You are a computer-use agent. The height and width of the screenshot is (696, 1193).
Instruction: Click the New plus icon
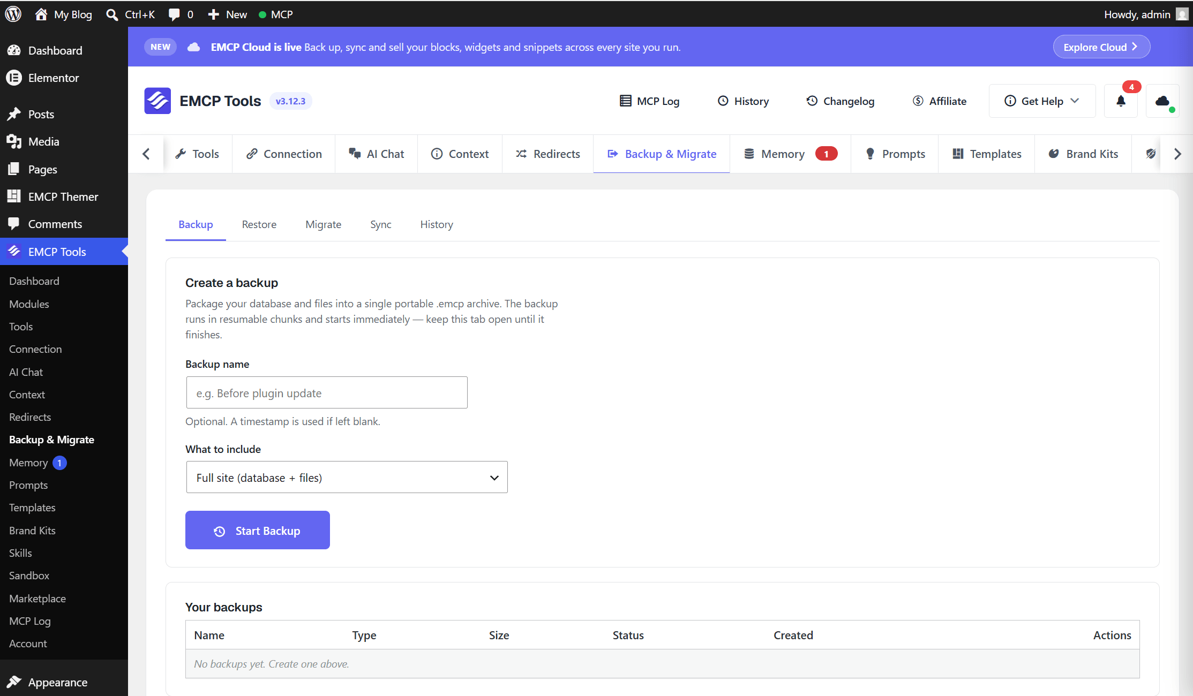(x=213, y=14)
